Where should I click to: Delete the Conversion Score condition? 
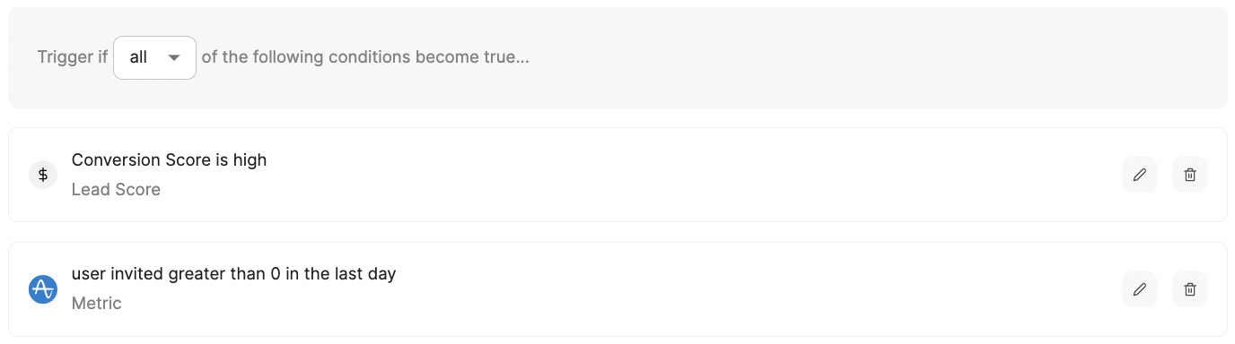click(x=1190, y=175)
